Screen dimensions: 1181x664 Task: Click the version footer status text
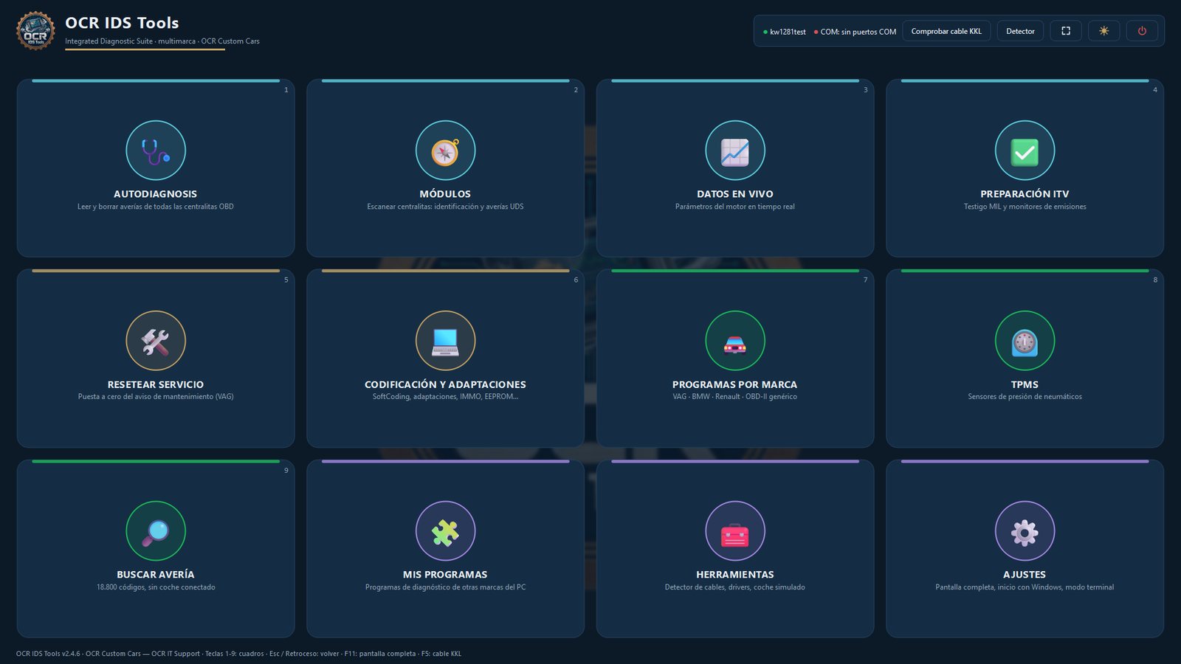[238, 654]
